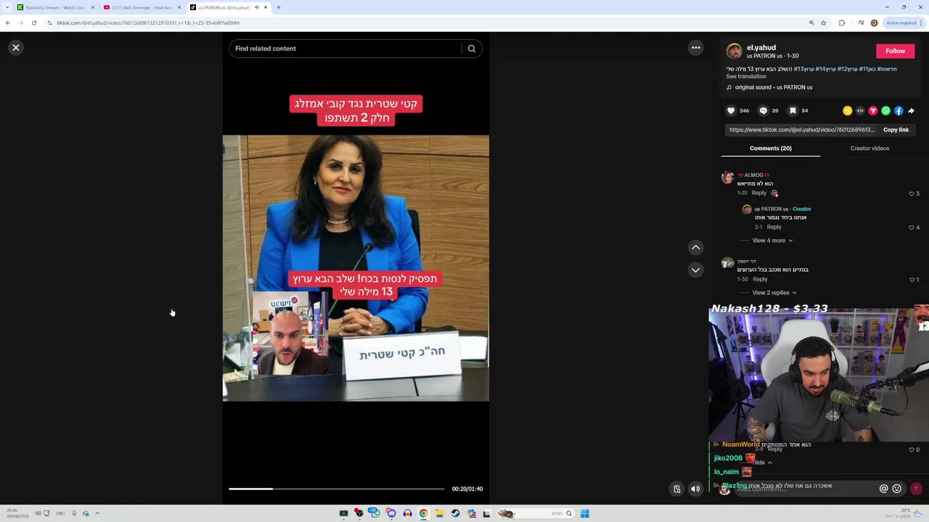The image size is (929, 522).
Task: Open a new browser tab
Action: click(279, 7)
